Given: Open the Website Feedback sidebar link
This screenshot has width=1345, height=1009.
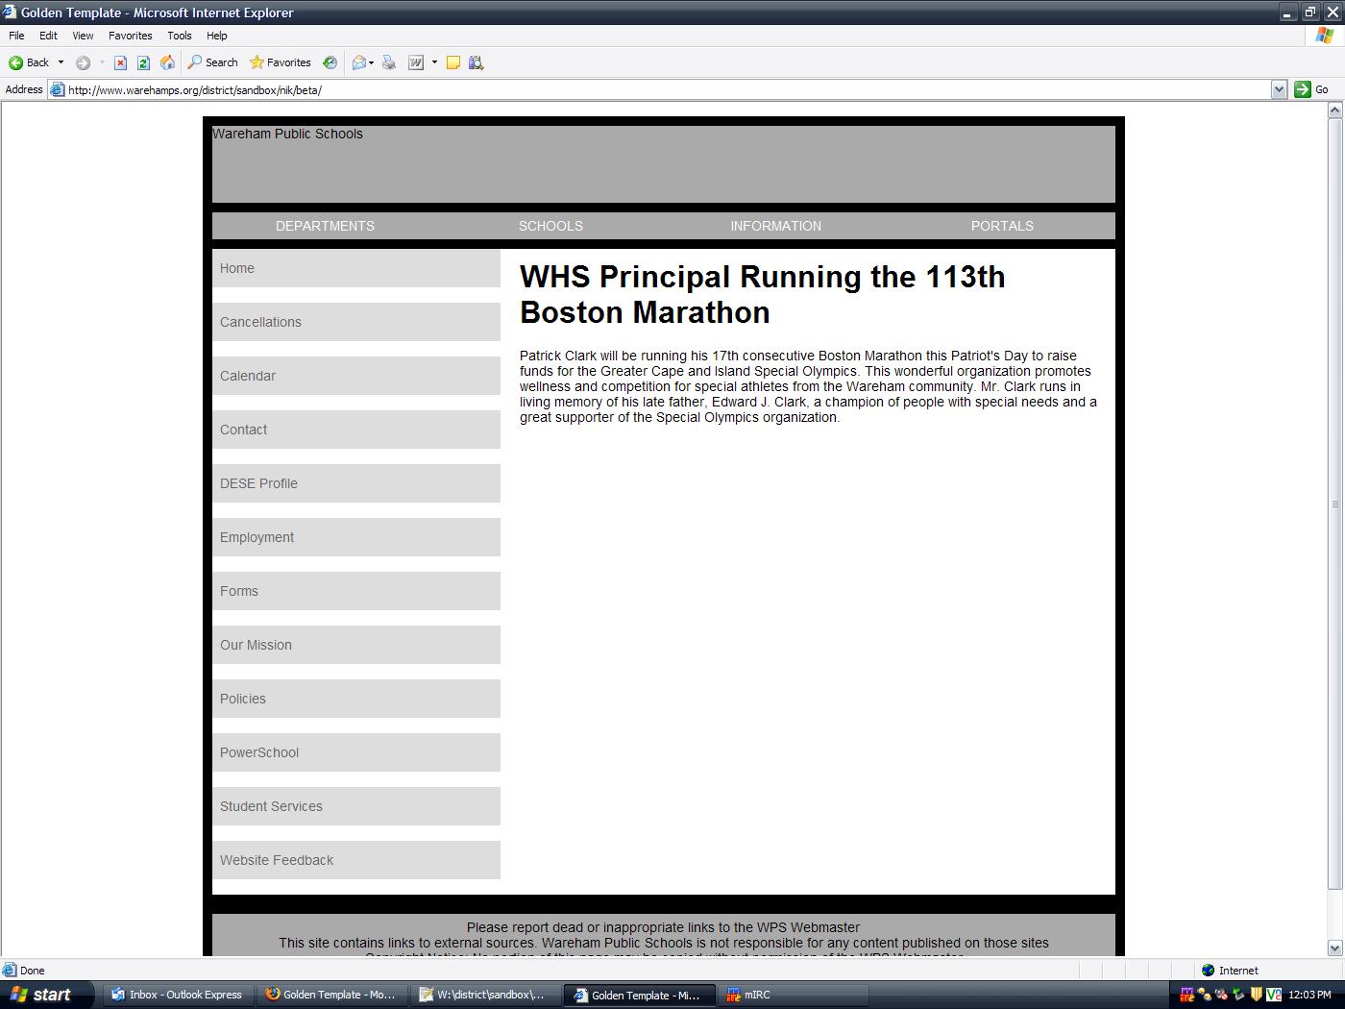Looking at the screenshot, I should [x=356, y=860].
